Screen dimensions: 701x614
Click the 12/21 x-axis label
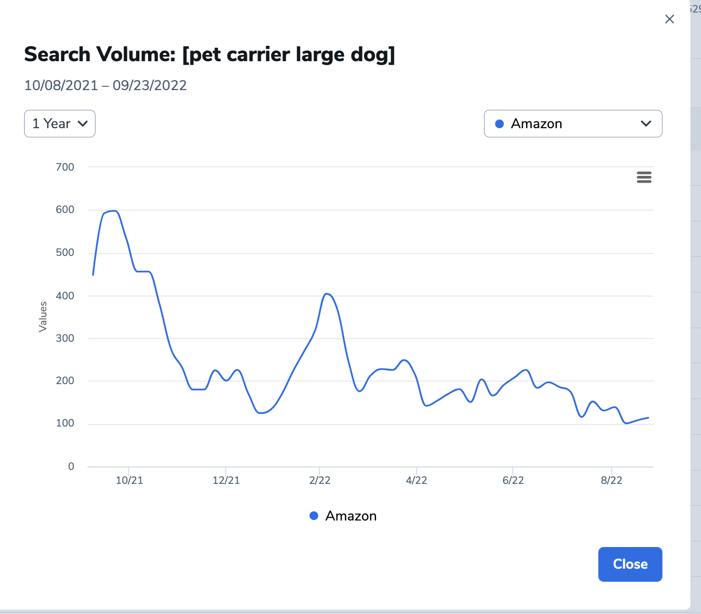[226, 481]
